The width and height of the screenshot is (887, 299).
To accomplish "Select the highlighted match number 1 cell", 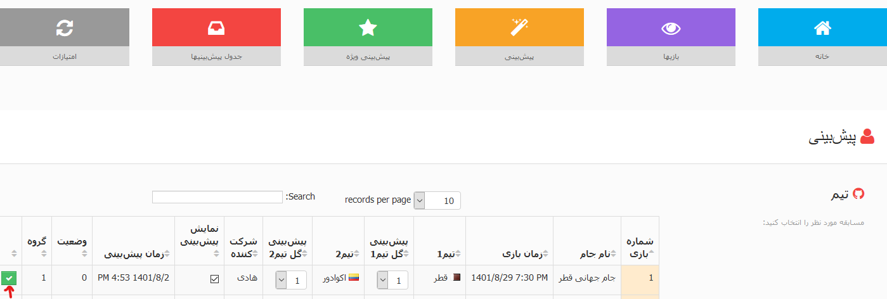I will tap(640, 278).
